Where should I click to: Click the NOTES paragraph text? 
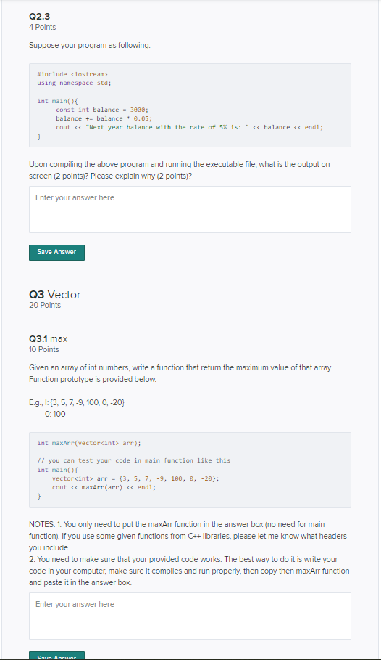pyautogui.click(x=189, y=553)
